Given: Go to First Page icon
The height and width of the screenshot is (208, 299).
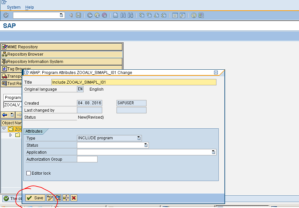Looking at the screenshot, I should (142, 15).
